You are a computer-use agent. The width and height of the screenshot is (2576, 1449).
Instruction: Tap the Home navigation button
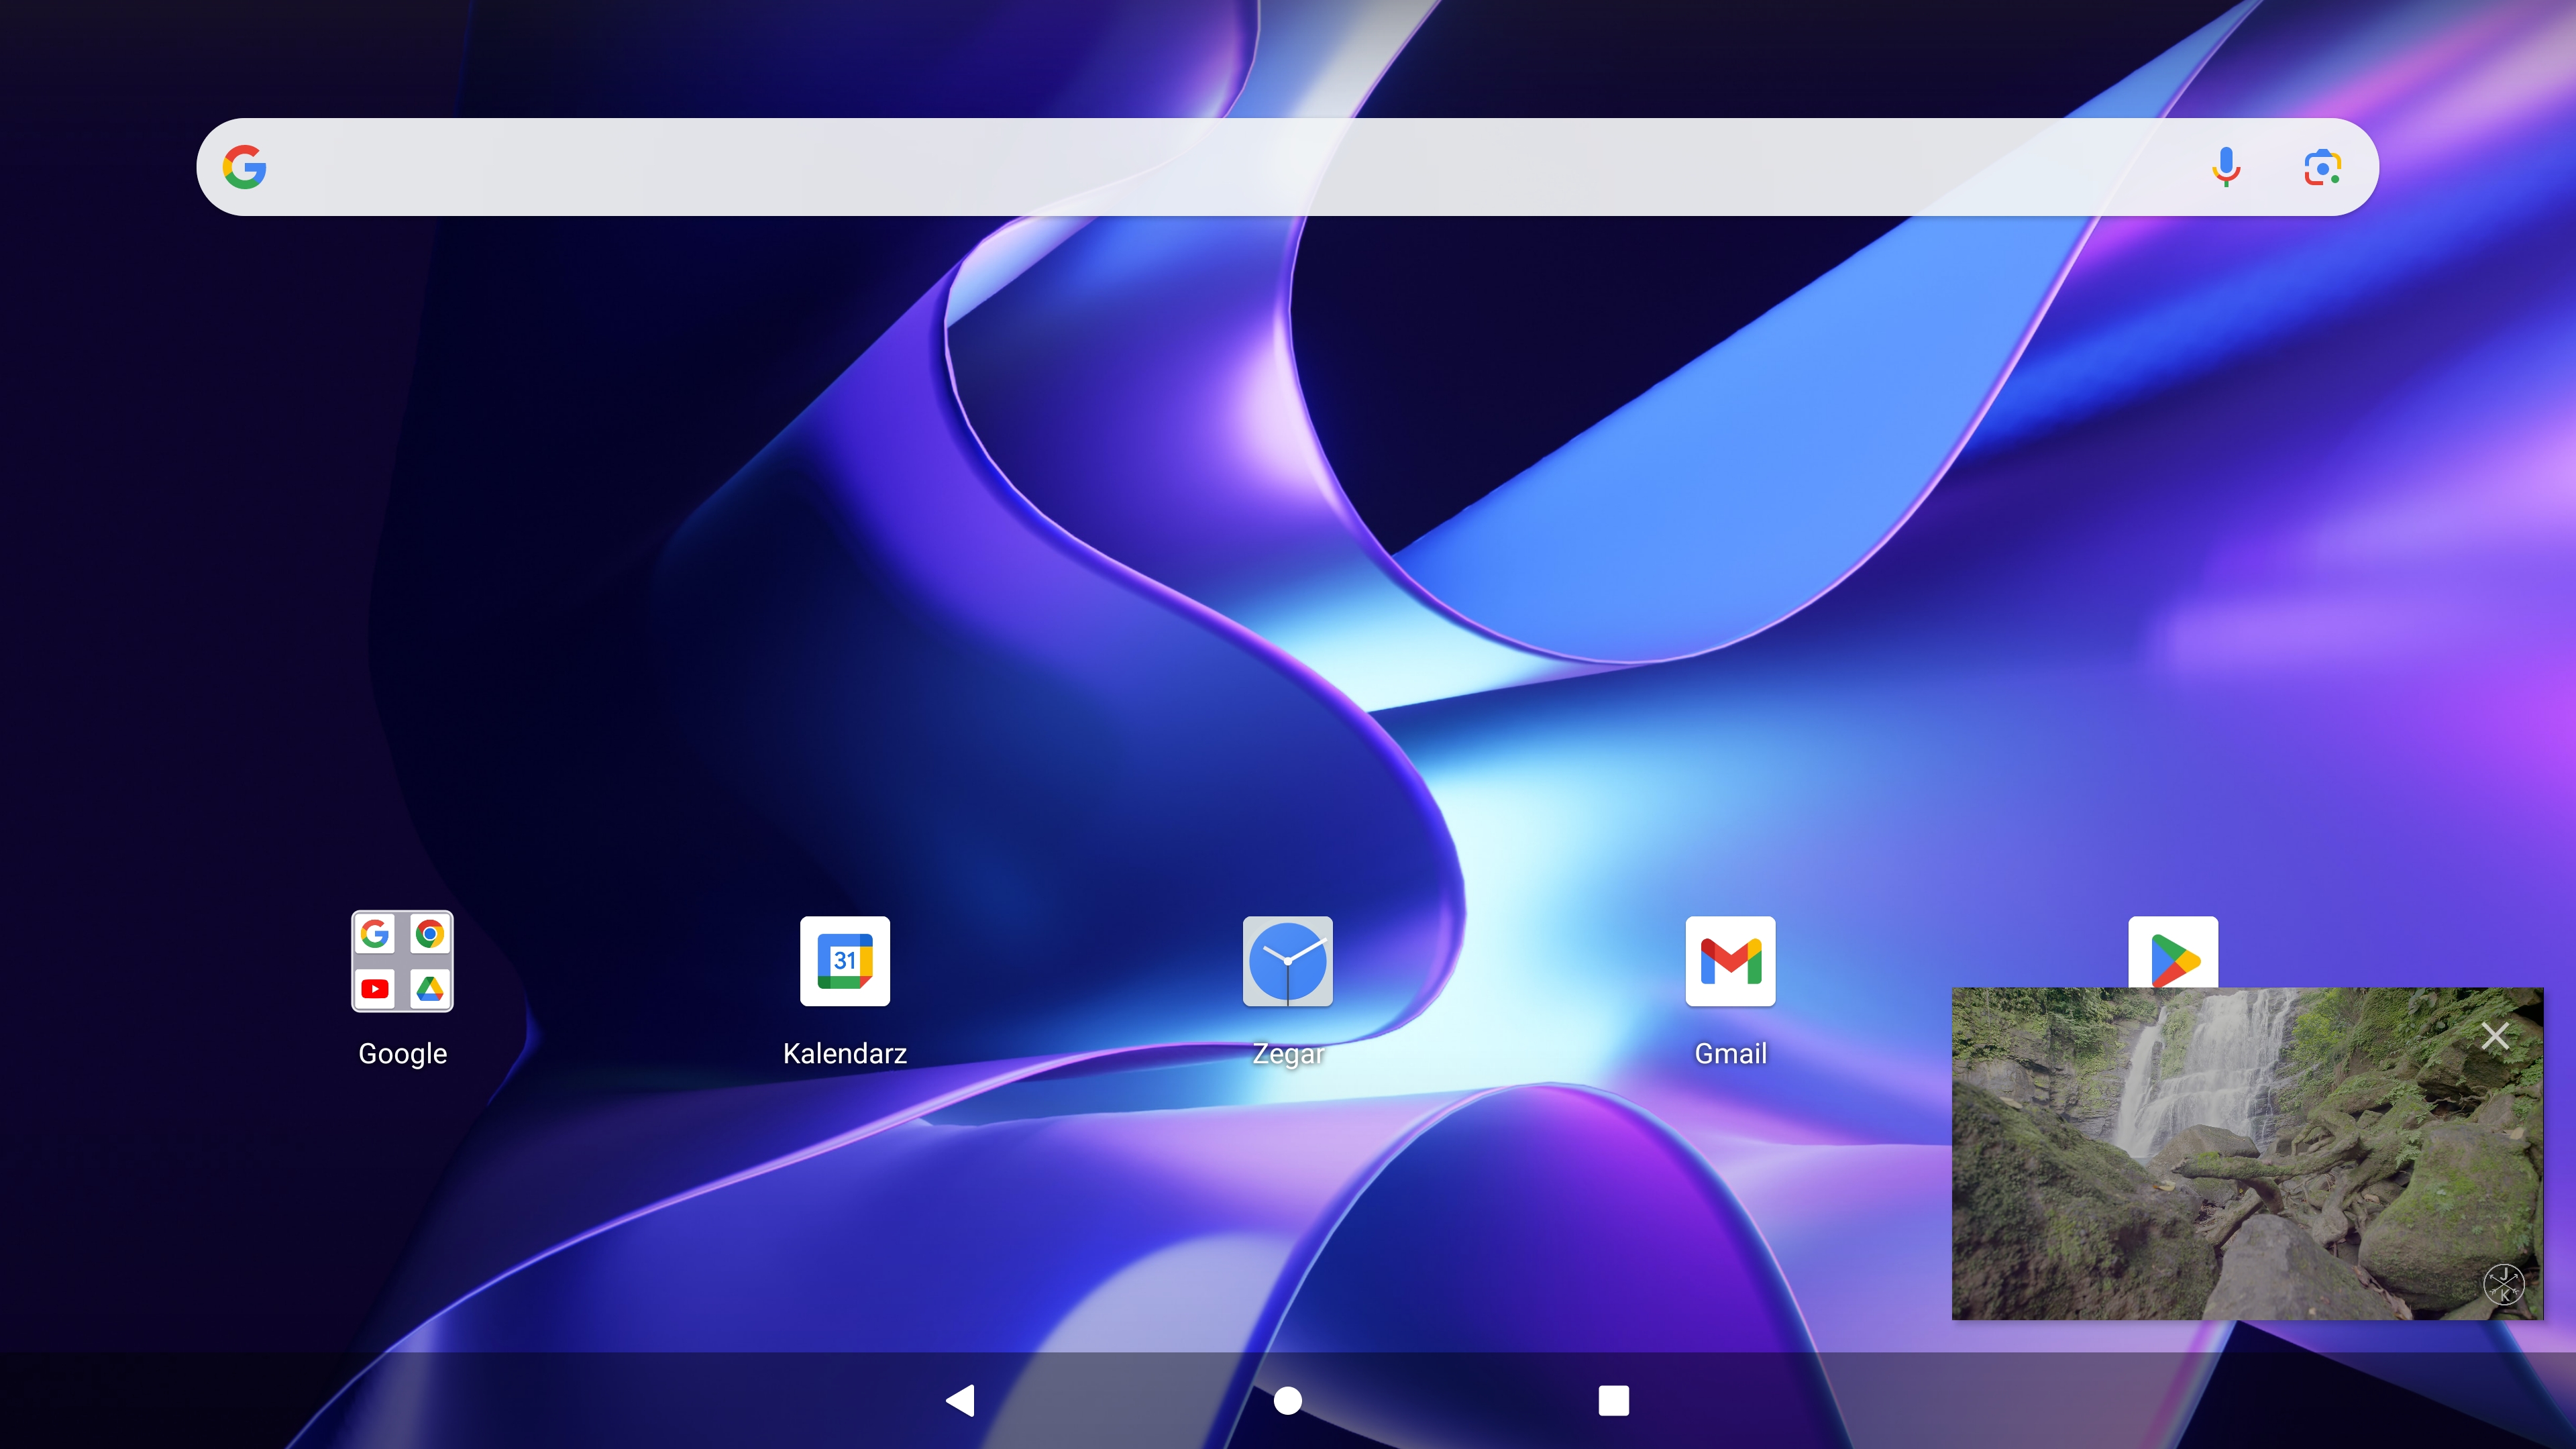point(1288,1400)
